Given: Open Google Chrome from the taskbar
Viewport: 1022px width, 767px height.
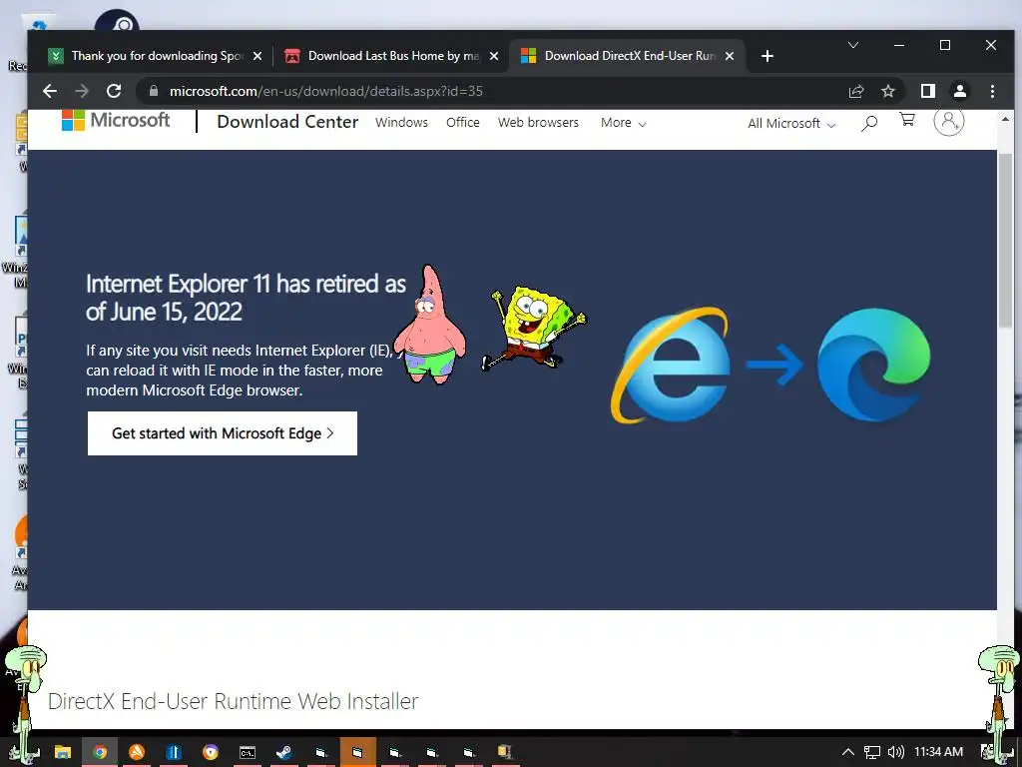Looking at the screenshot, I should tap(100, 753).
